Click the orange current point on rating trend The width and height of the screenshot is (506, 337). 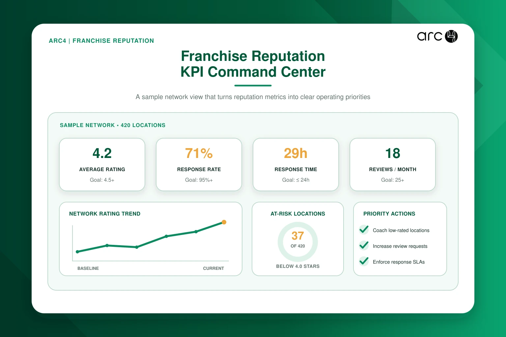(x=224, y=222)
